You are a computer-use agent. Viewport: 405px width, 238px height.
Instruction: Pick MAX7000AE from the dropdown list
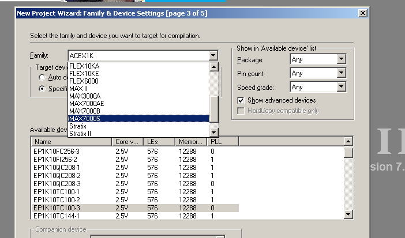click(x=138, y=104)
